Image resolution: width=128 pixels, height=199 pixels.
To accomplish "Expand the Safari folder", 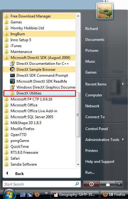I will coord(39,158).
